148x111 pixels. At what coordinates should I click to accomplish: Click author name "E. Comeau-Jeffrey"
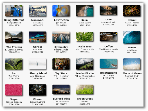click(x=14, y=50)
